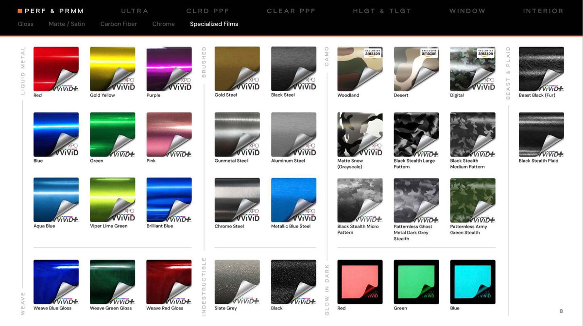Click the Matte Snow Grayscale camo thumbnail
The width and height of the screenshot is (583, 326).
tap(360, 134)
